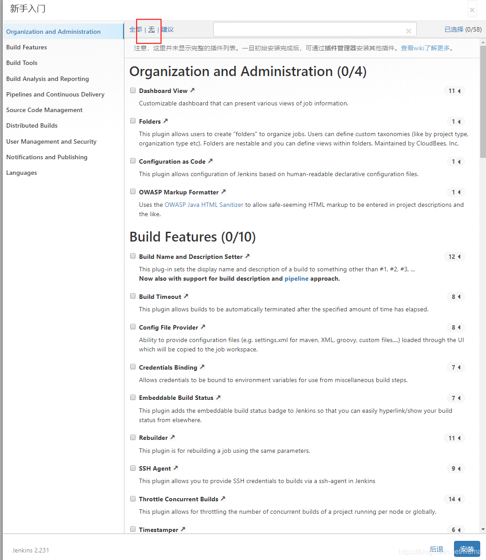
Task: Open 查看wiki了解更多 link
Action: coord(425,48)
